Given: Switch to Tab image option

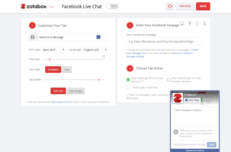Looking at the screenshot, I should point(76,91).
